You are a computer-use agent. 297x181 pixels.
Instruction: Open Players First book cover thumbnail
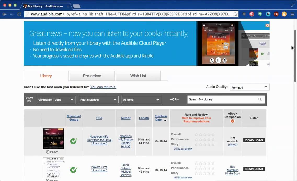[53, 168]
